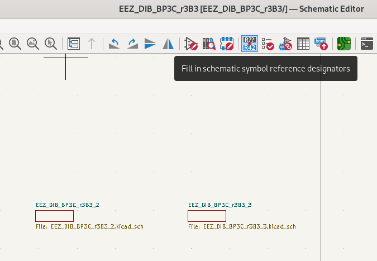Mirror selection horizontally
This screenshot has width=377, height=261.
[168, 44]
